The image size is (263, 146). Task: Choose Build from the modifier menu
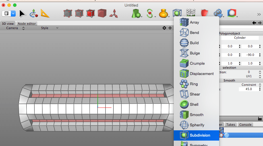coord(196,43)
